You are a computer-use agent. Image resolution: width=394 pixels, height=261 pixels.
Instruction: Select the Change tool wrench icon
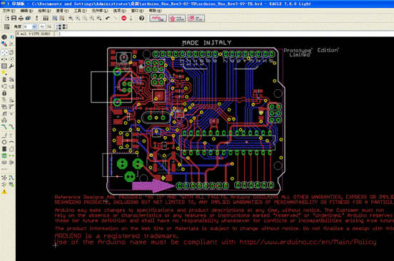click(x=11, y=66)
